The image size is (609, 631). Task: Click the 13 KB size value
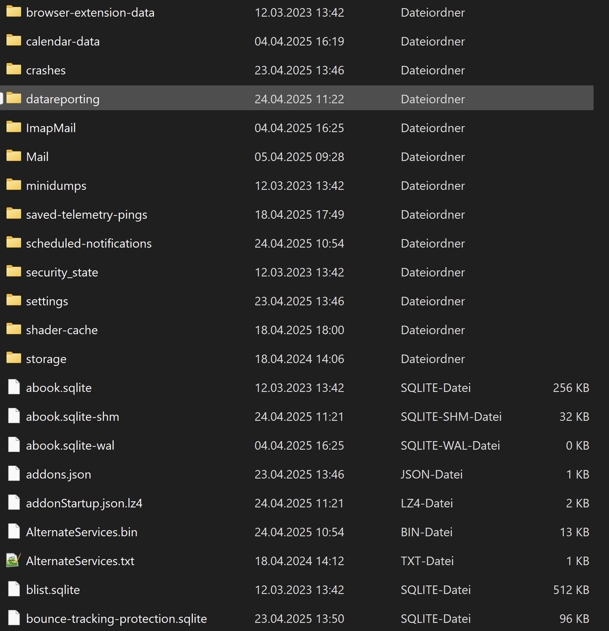tap(574, 532)
